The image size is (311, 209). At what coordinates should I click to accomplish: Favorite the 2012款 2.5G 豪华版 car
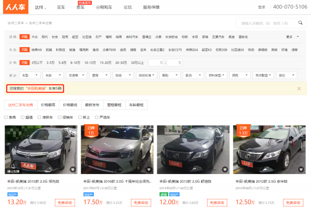click(301, 169)
